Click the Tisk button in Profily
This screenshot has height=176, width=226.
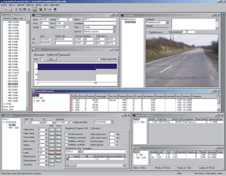tap(50, 59)
